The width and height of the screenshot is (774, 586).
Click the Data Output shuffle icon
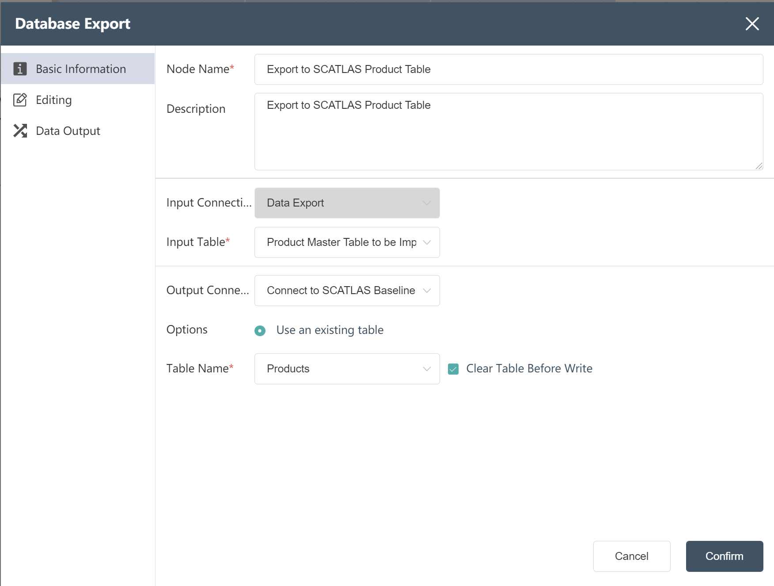[20, 131]
